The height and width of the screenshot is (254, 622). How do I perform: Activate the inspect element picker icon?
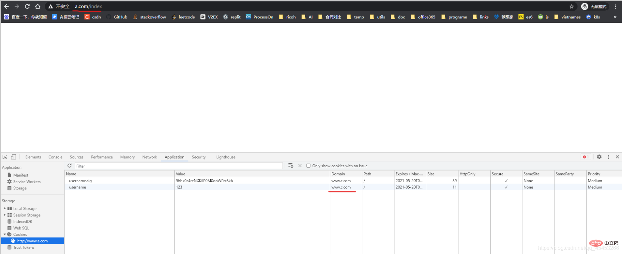click(5, 157)
